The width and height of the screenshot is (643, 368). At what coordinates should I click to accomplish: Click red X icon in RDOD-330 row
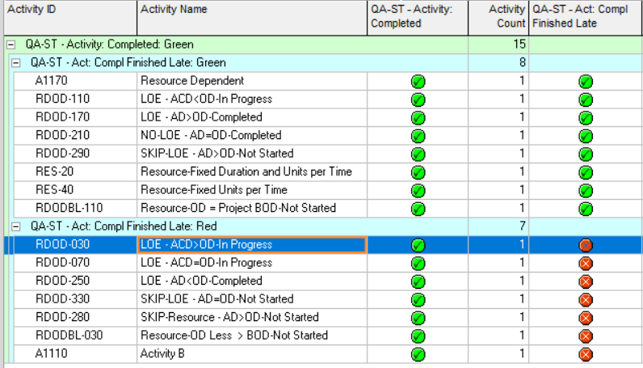(x=586, y=299)
